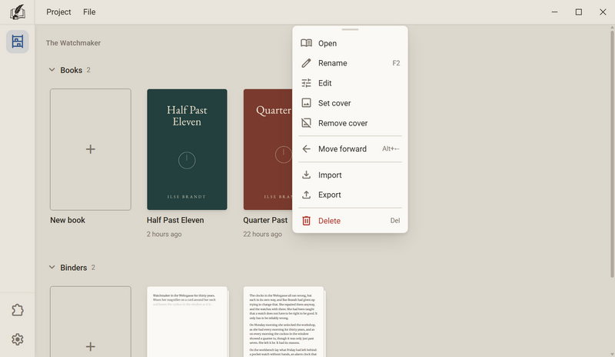Image resolution: width=615 pixels, height=357 pixels.
Task: Choose Export from the context menu
Action: (350, 195)
